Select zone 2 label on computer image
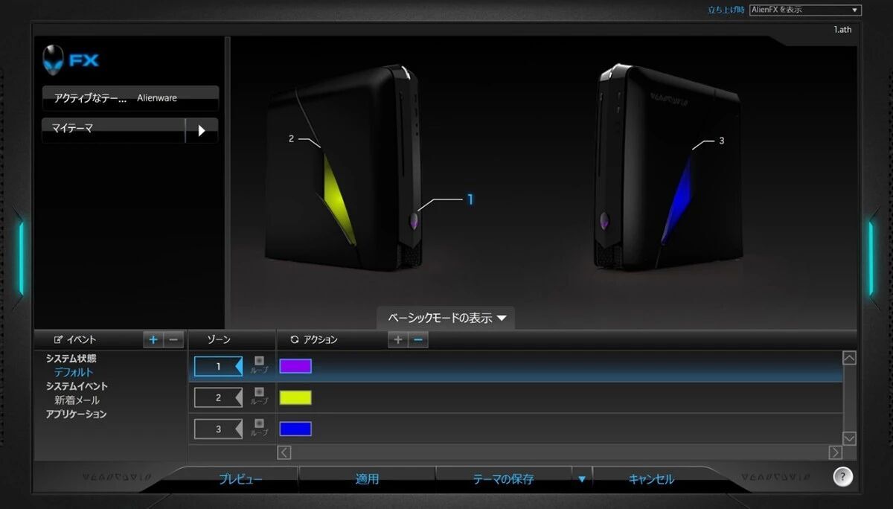This screenshot has height=509, width=893. click(x=292, y=138)
